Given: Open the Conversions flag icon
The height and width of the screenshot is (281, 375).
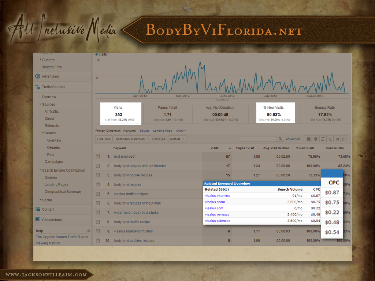Looking at the screenshot, I should (x=38, y=220).
